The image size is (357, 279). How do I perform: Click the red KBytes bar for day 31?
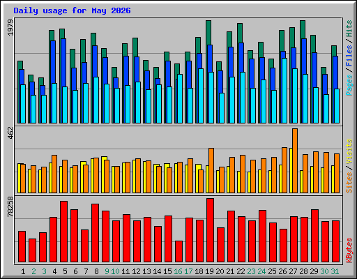click(x=335, y=241)
